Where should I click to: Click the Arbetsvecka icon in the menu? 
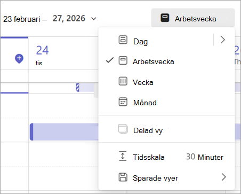coord(123,60)
